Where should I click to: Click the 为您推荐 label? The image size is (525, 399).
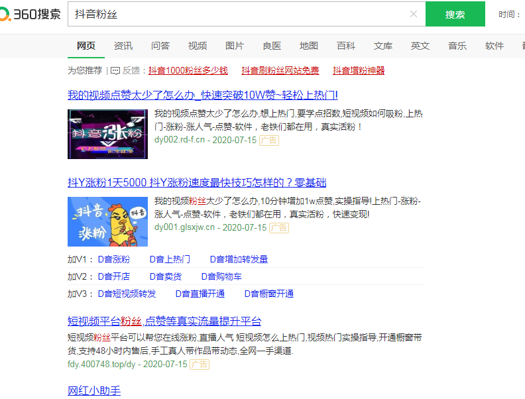(85, 71)
